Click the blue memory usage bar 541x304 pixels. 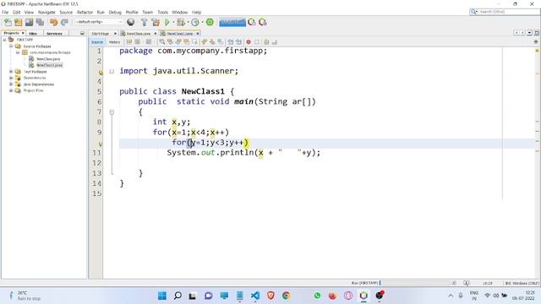232,23
